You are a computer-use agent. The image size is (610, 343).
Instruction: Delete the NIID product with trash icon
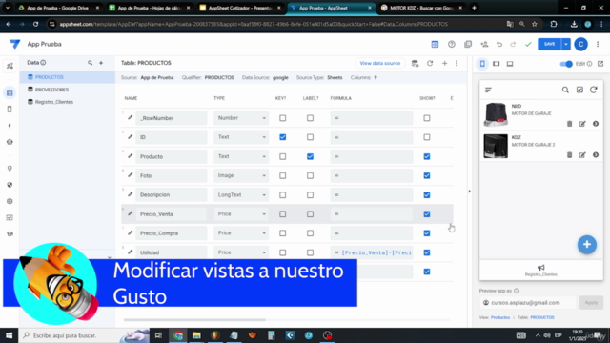click(x=570, y=124)
